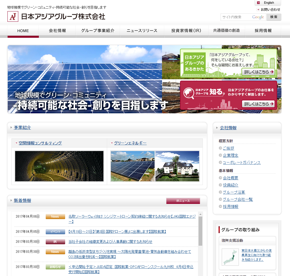Open 投資家情報(IR) navigation item
290x276 pixels.
click(186, 31)
